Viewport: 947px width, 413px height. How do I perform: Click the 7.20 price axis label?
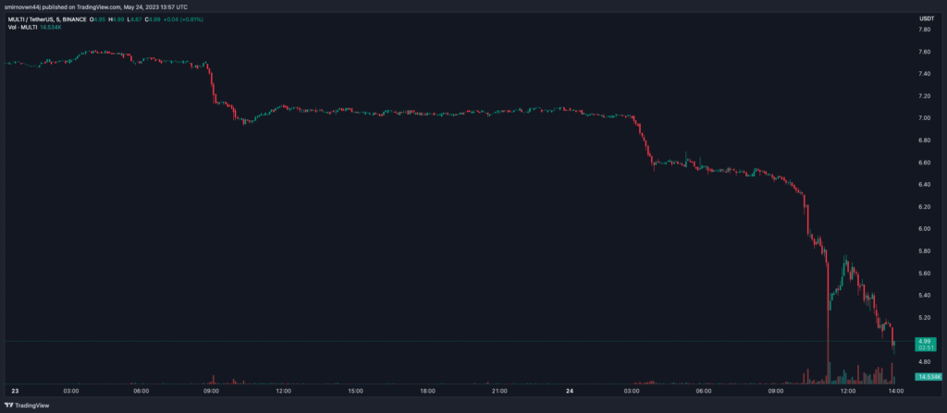pyautogui.click(x=924, y=96)
